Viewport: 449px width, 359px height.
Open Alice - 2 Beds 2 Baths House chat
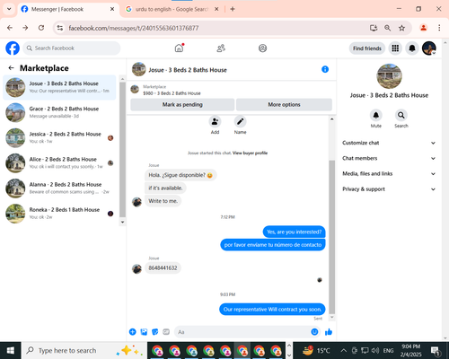59,163
